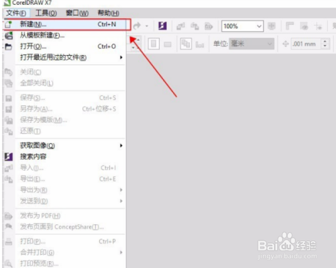Image resolution: width=336 pixels, height=268 pixels.
Task: Open the 单位 units dropdown
Action: 251,44
